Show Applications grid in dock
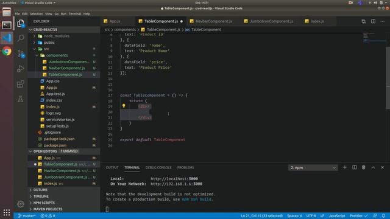The height and width of the screenshot is (219, 390). (x=7, y=212)
